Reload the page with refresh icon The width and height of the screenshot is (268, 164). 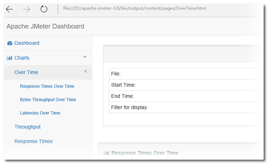44,9
